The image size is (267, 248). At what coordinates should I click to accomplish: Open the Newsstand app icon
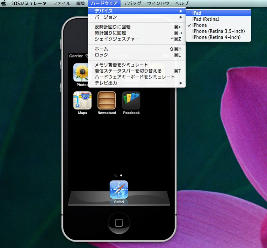click(x=107, y=101)
